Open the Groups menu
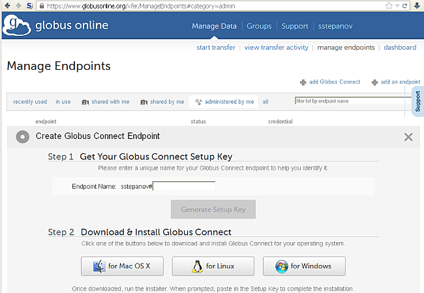Screen dimensions: 424x293 click(x=259, y=26)
